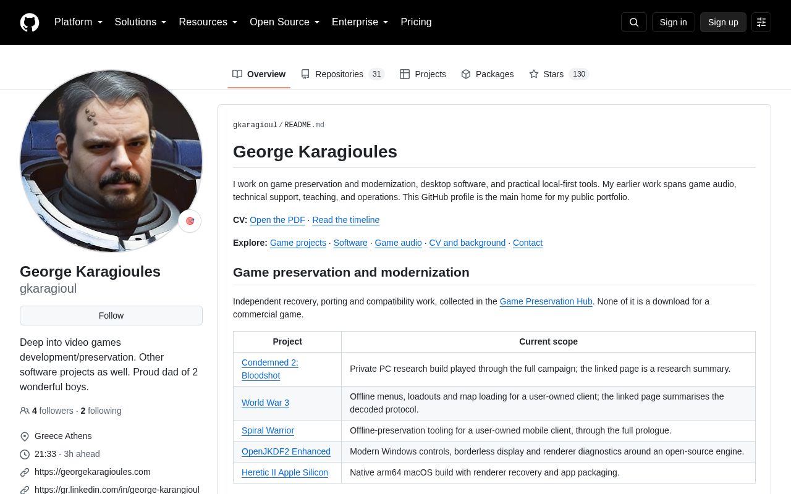Click the Sign in button

click(x=673, y=22)
